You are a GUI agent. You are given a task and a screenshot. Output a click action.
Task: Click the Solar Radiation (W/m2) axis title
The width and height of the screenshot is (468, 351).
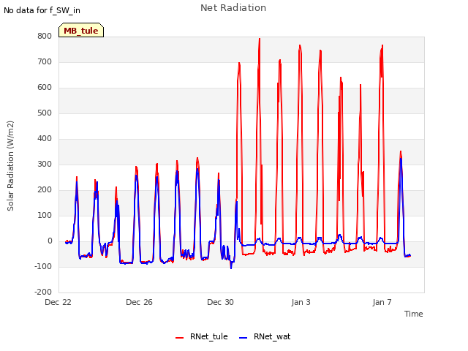tap(10, 166)
